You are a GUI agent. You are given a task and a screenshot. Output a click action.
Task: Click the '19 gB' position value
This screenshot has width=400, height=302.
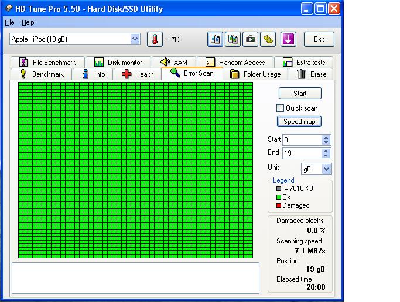315,269
